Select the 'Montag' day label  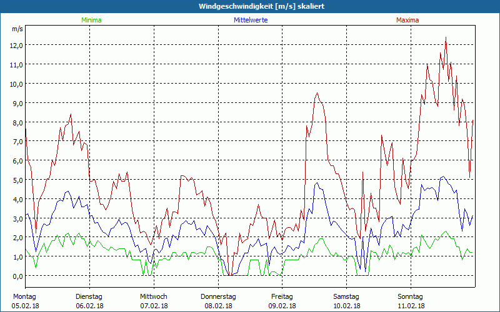[x=24, y=296]
